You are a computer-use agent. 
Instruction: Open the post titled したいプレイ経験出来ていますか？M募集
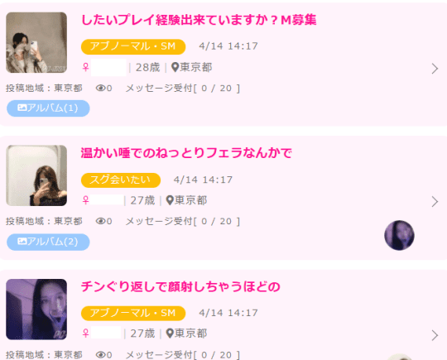click(x=199, y=20)
